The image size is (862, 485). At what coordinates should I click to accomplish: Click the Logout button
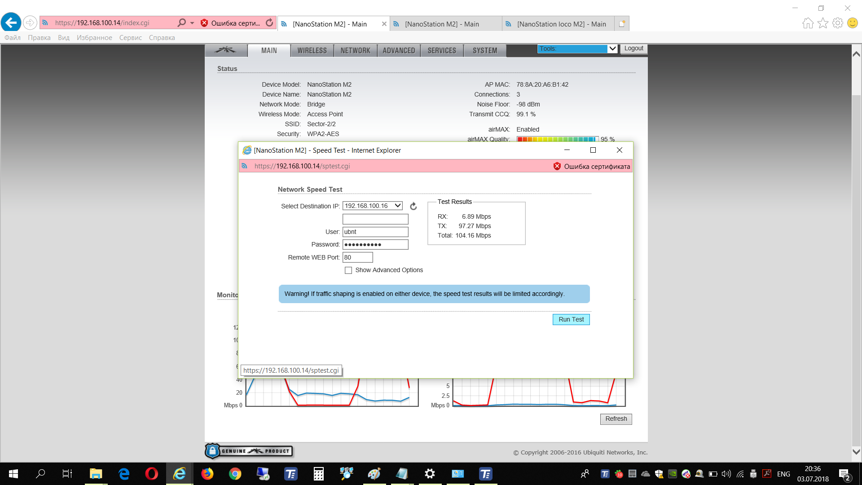pyautogui.click(x=633, y=48)
